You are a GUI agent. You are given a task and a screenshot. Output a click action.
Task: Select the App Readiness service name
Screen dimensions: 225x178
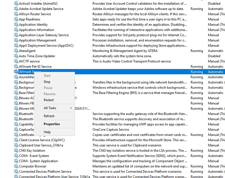click(x=29, y=19)
